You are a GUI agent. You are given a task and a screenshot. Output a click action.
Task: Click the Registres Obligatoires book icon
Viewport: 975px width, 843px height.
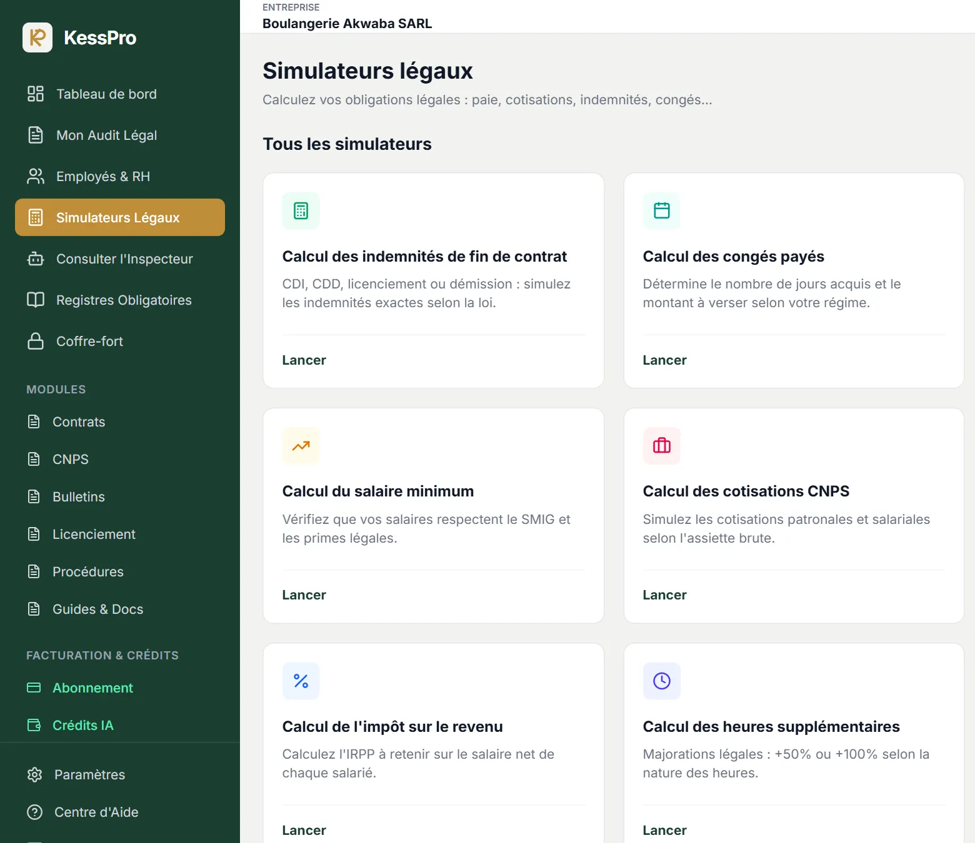click(x=36, y=300)
